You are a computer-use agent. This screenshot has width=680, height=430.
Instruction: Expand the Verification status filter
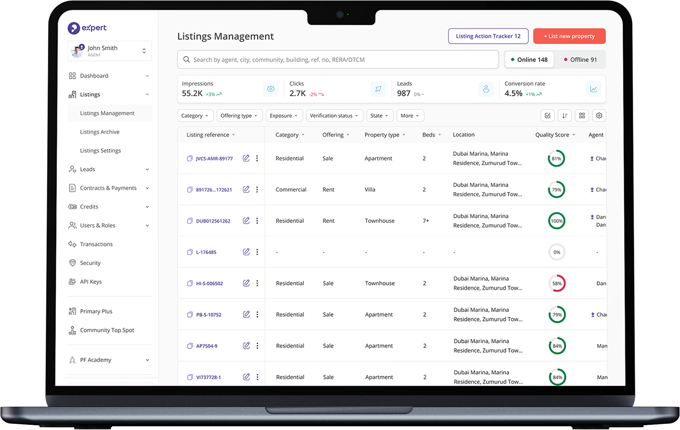coord(334,116)
